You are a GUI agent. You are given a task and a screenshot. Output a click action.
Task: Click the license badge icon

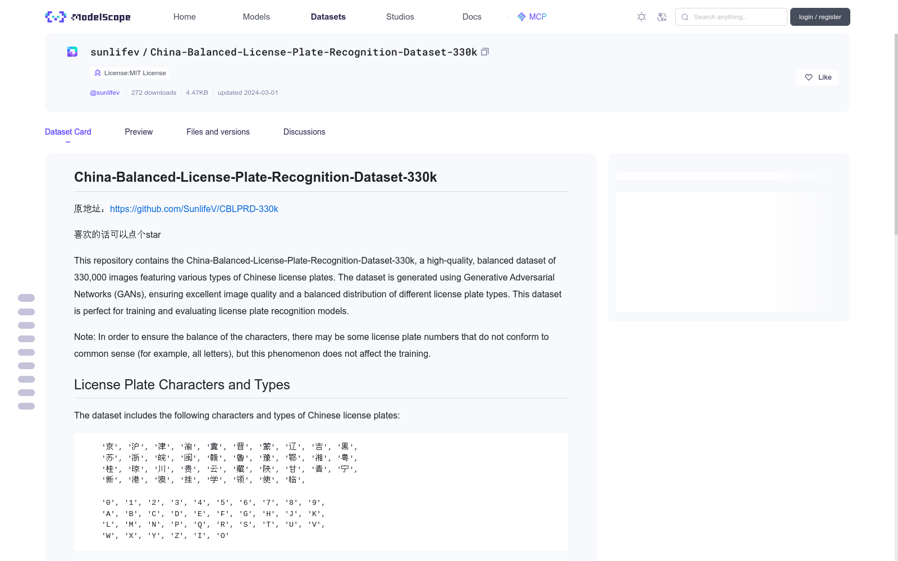97,73
